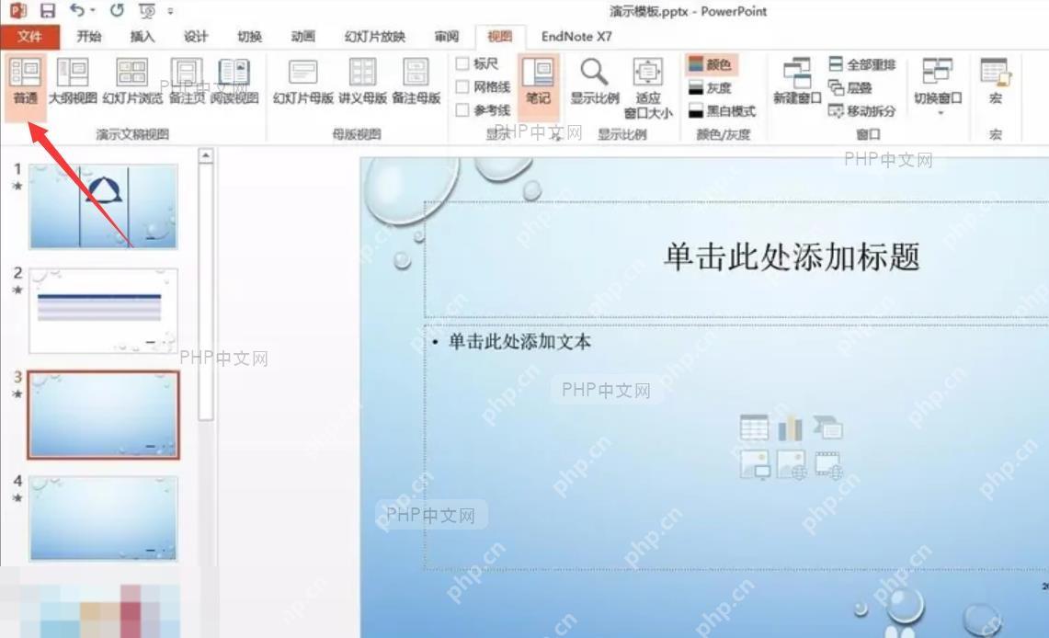Screen dimensions: 1049x638
Task: Open the Animations (动画) tab
Action: (x=302, y=37)
